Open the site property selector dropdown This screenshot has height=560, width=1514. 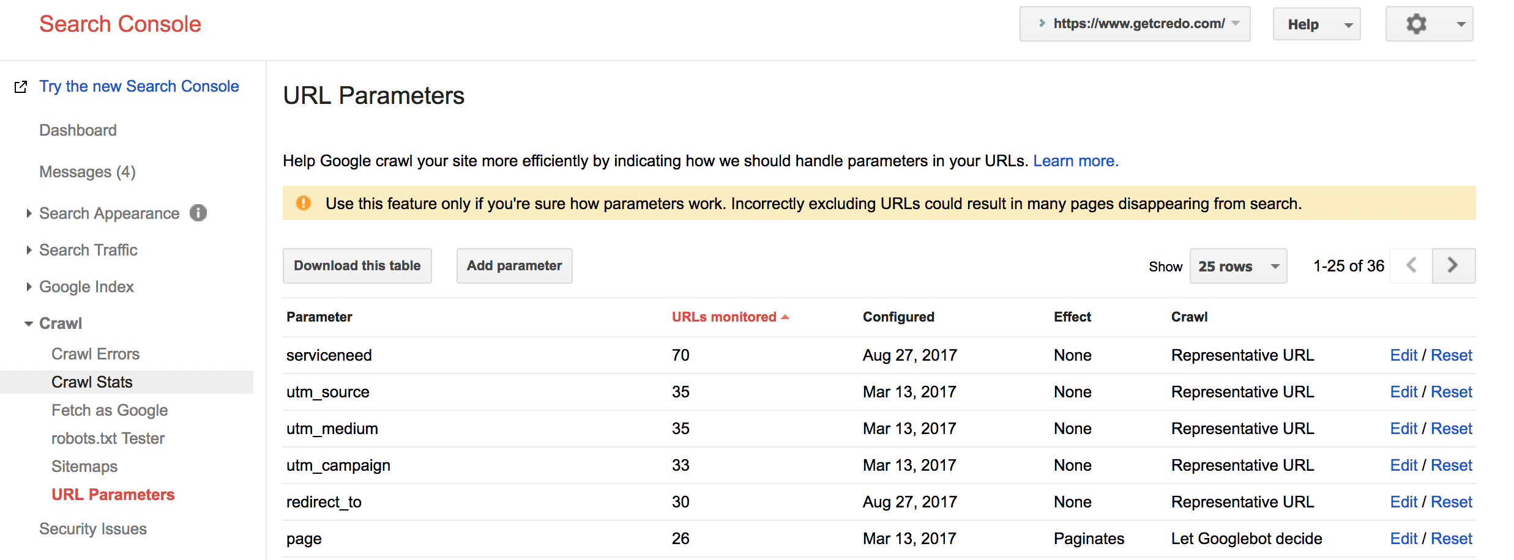(x=1135, y=24)
